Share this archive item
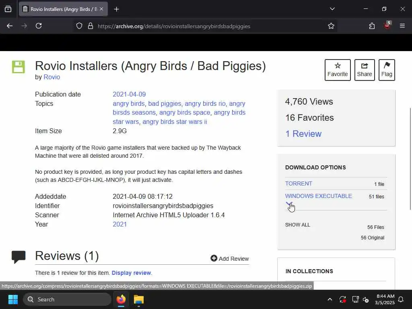 [365, 70]
